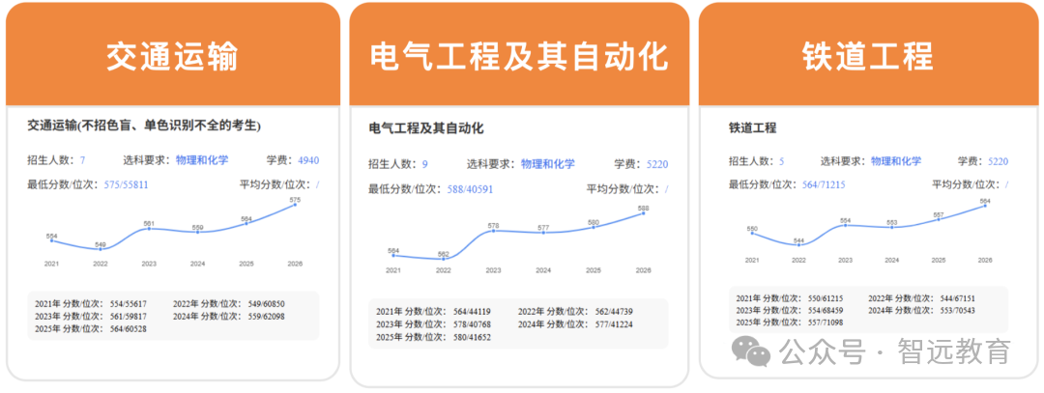Click the 2023 data point labeled 578
Screen dimensions: 1044x393
493,231
